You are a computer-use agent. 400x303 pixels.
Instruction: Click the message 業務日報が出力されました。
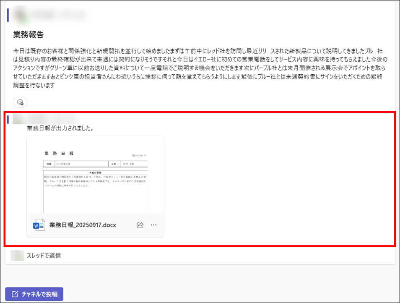pos(60,128)
